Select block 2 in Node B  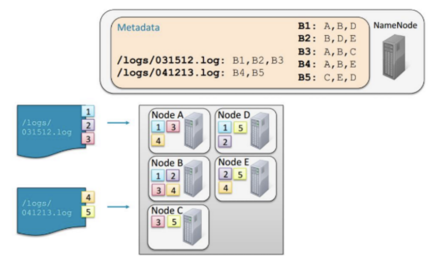tap(173, 175)
